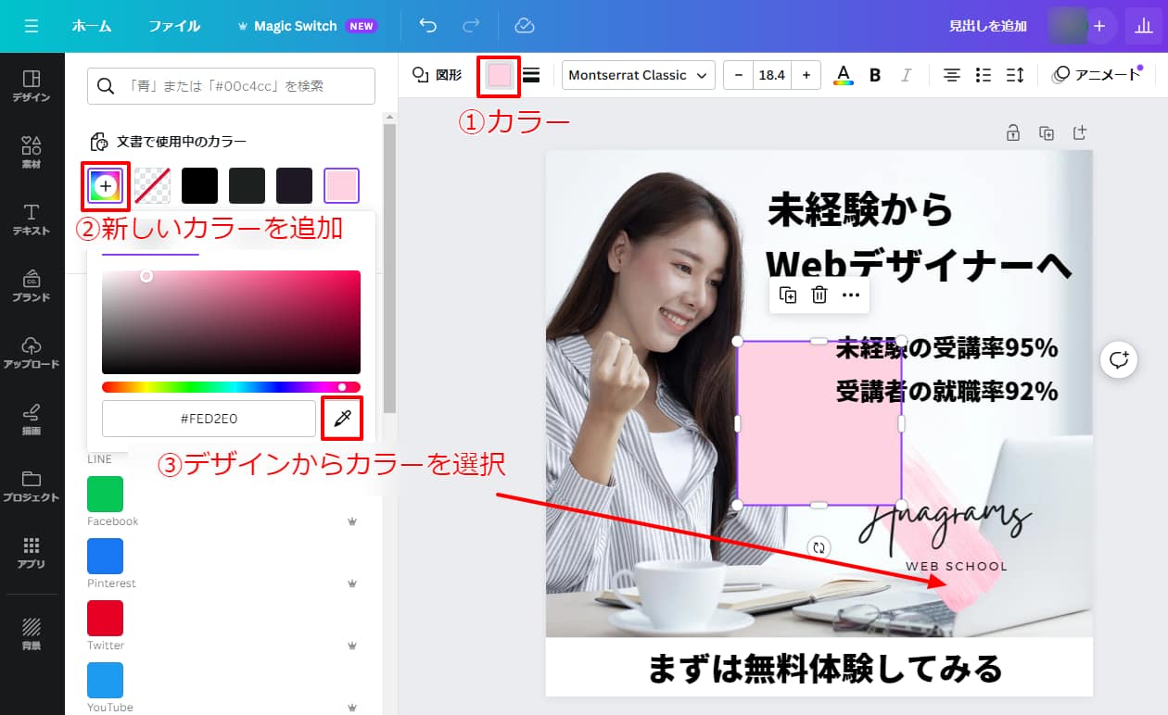
Task: Open the hamburger main menu
Action: click(x=32, y=26)
